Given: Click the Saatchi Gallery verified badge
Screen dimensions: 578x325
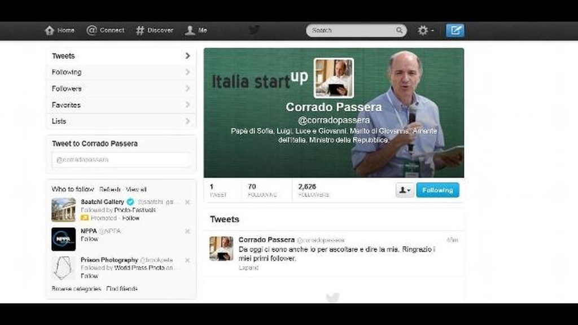Looking at the screenshot, I should coord(130,202).
